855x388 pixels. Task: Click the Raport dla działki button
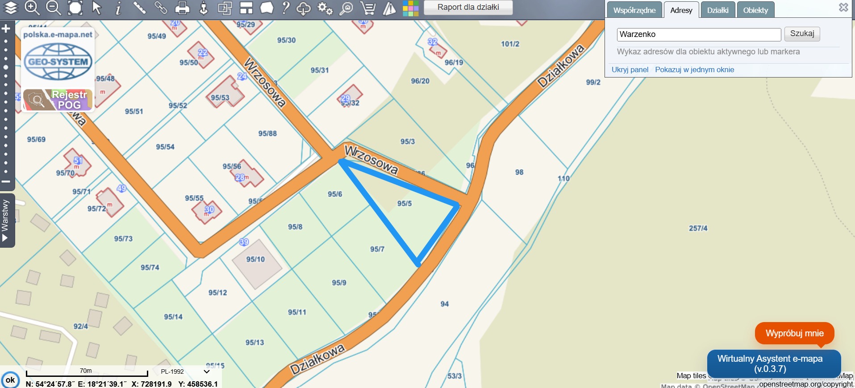click(468, 7)
